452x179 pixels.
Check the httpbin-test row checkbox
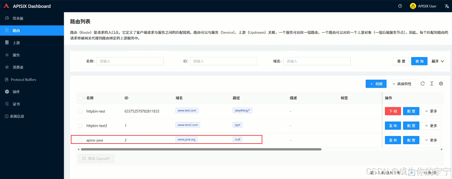tap(80, 111)
